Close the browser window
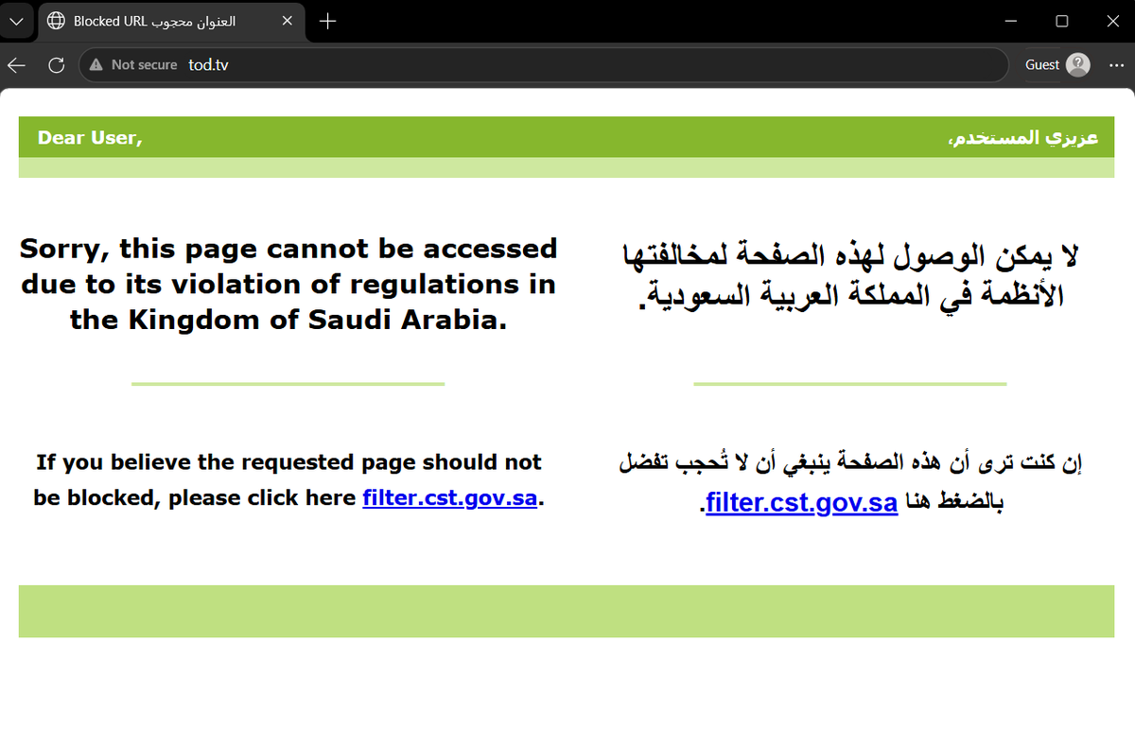 tap(1111, 21)
